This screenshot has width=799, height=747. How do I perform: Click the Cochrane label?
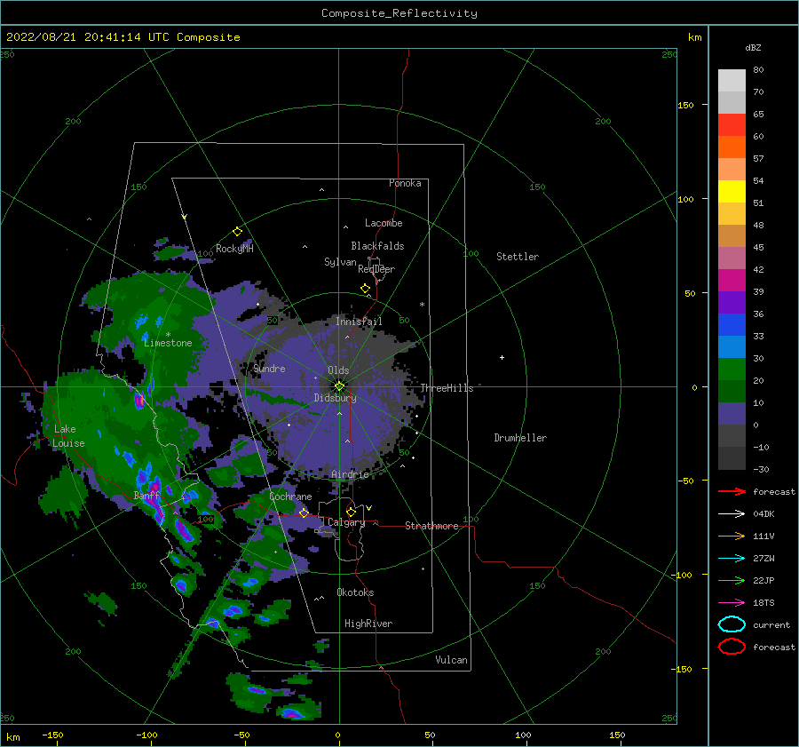290,497
